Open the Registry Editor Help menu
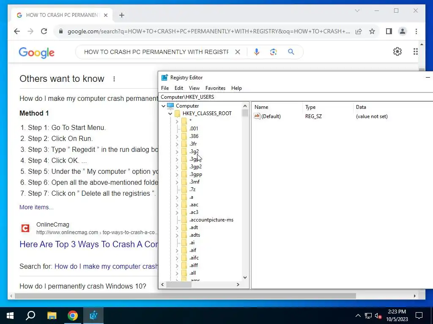433x324 pixels. coord(236,88)
